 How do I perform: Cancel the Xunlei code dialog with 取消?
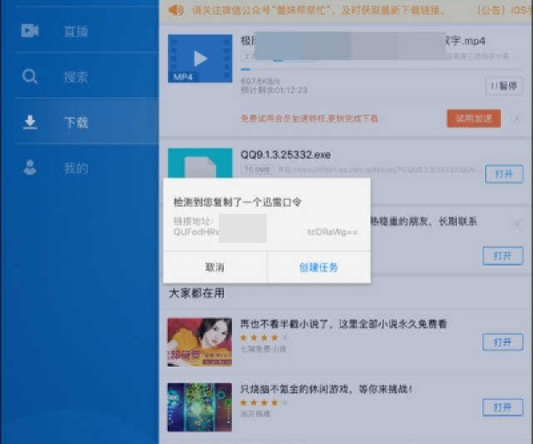point(215,267)
